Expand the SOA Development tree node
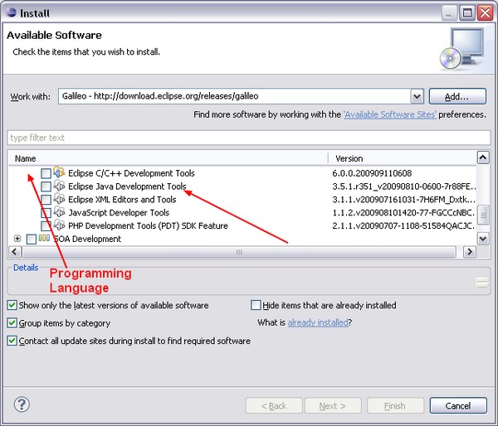498x426 pixels. coord(17,240)
